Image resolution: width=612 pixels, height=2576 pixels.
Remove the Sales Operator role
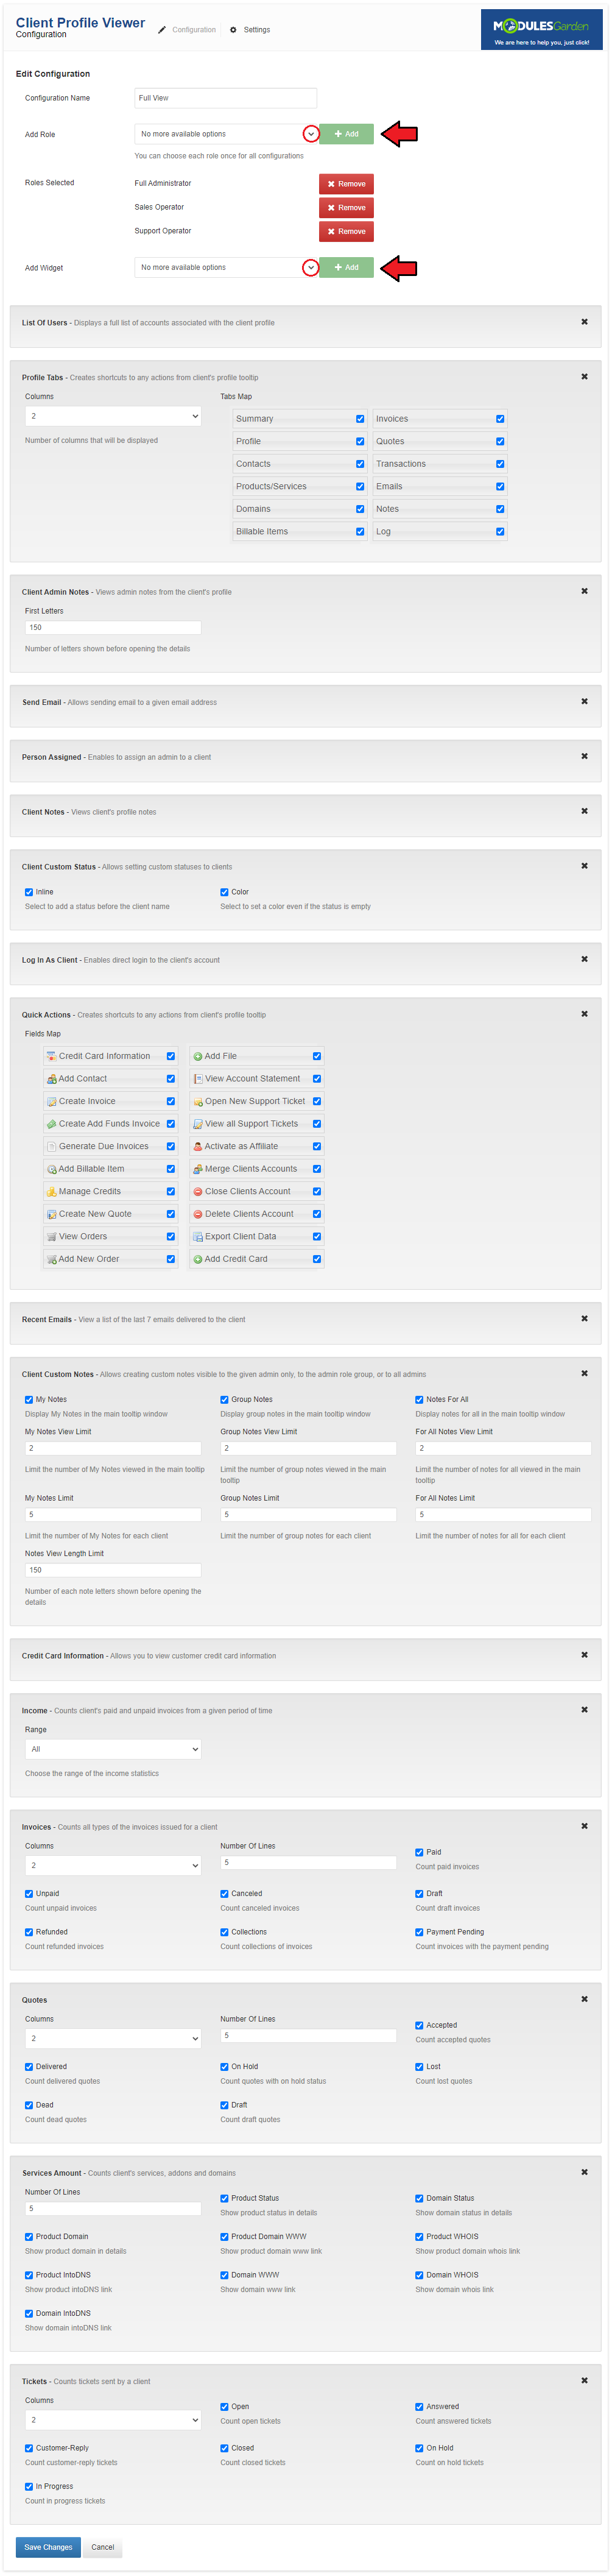[346, 208]
